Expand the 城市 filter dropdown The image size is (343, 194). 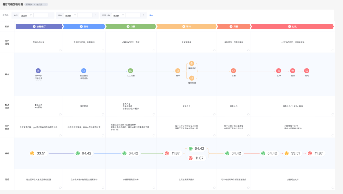click(70, 16)
